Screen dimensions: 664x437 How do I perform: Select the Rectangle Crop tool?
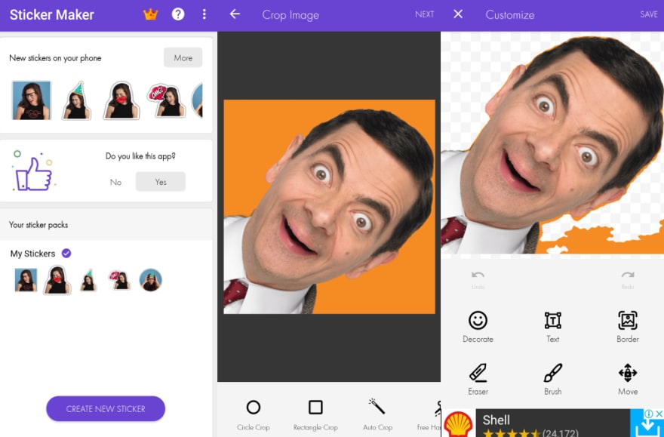tap(315, 414)
